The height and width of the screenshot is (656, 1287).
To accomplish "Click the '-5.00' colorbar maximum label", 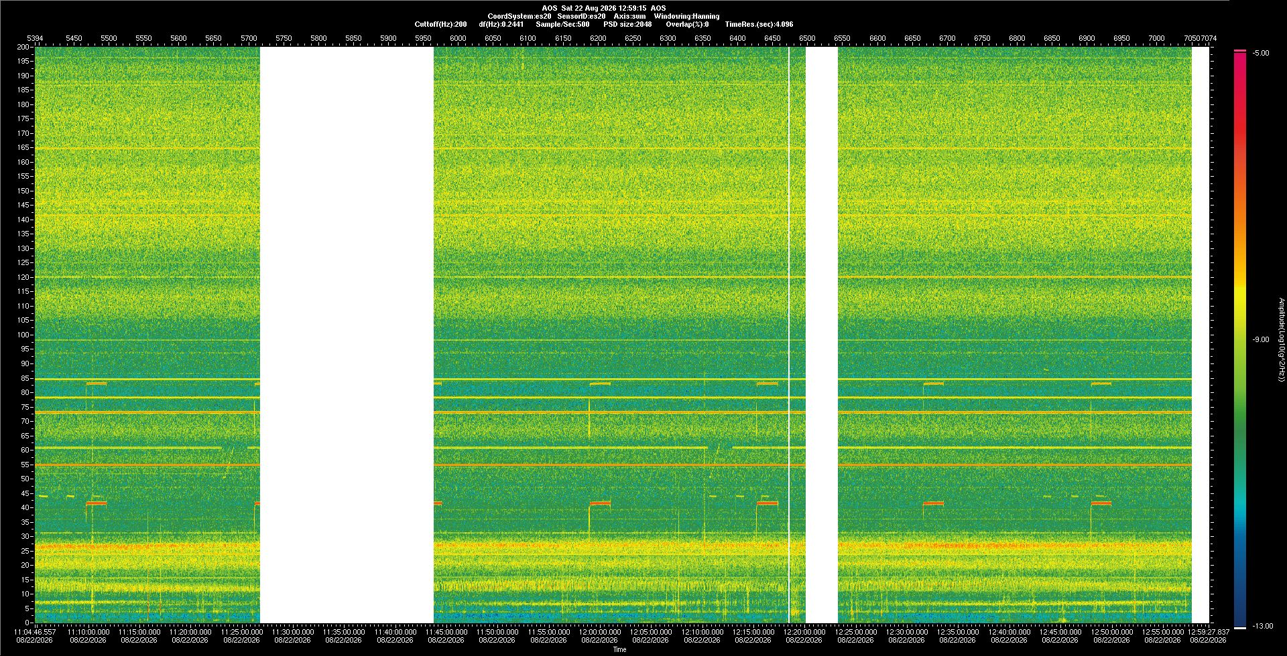I will 1261,53.
